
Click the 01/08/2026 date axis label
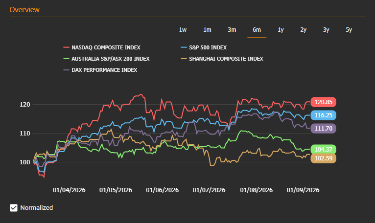(x=257, y=190)
